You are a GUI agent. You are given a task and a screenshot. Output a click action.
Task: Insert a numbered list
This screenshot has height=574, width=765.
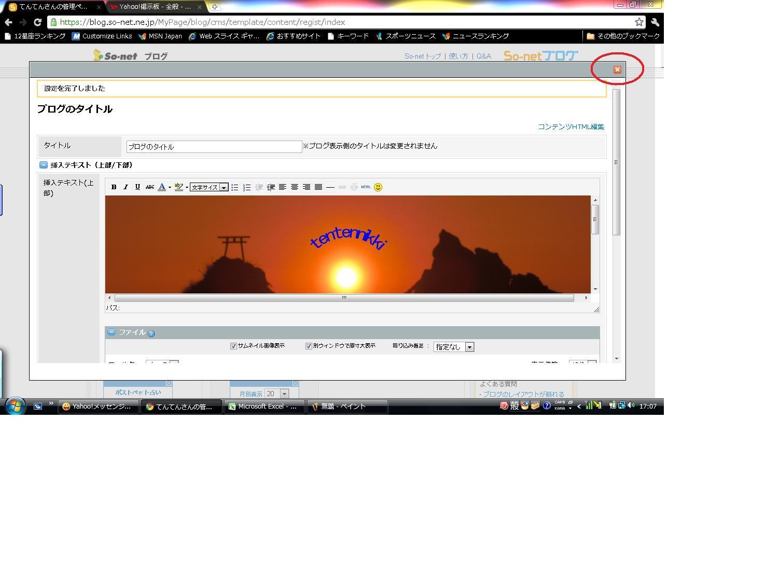point(247,187)
